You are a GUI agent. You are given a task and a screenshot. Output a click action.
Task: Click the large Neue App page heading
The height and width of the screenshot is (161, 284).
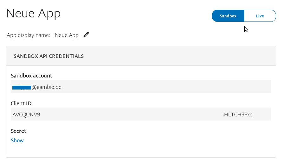click(x=33, y=13)
